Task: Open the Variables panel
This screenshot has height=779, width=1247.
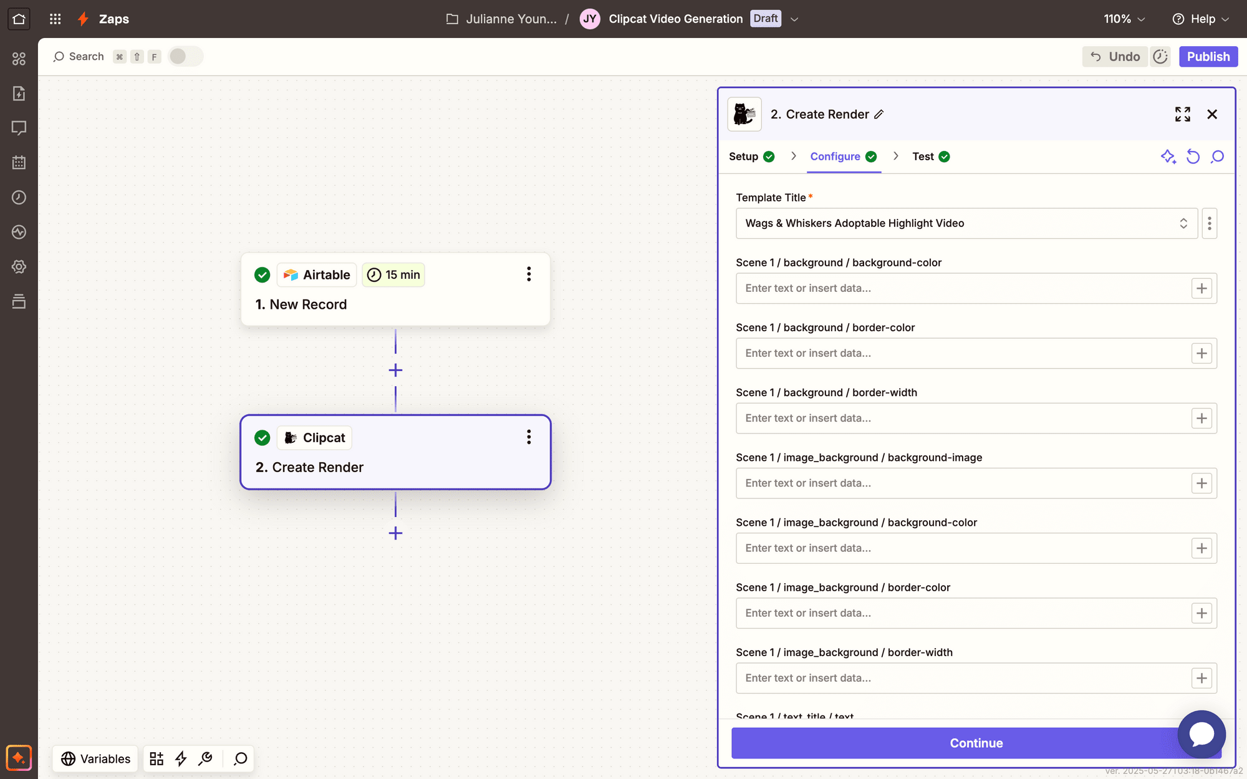Action: pyautogui.click(x=95, y=758)
